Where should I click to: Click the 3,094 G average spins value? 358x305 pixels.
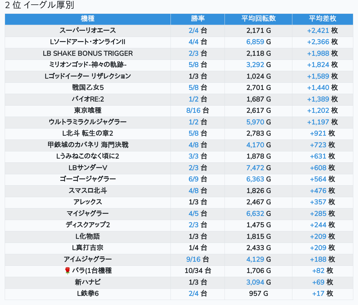pyautogui.click(x=258, y=282)
